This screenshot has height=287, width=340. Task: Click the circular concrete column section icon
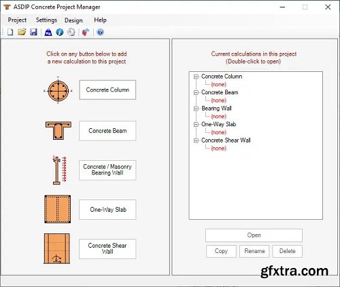58,90
